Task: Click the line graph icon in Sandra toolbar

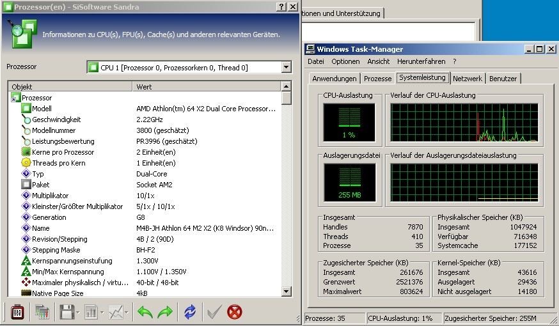Action: 116,313
